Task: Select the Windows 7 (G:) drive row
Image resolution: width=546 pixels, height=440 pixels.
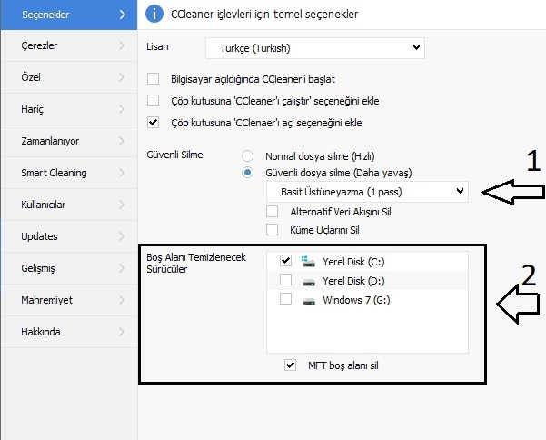Action: (x=356, y=299)
